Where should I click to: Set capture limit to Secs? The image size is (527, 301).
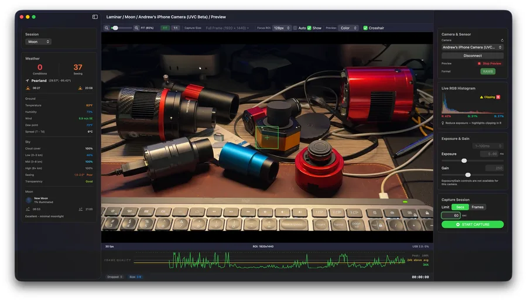pyautogui.click(x=460, y=207)
